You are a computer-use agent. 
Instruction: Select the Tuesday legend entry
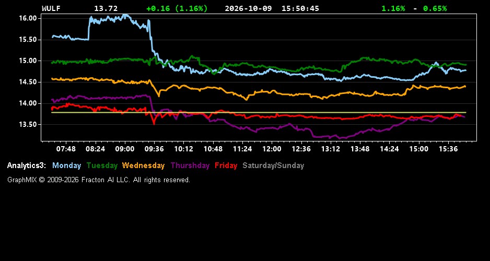(x=102, y=166)
